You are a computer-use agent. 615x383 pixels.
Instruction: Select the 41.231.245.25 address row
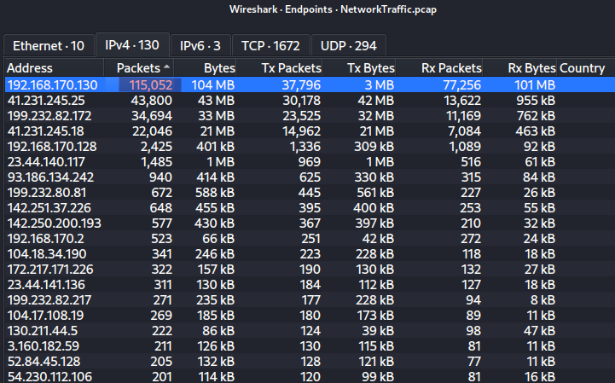[x=310, y=101]
